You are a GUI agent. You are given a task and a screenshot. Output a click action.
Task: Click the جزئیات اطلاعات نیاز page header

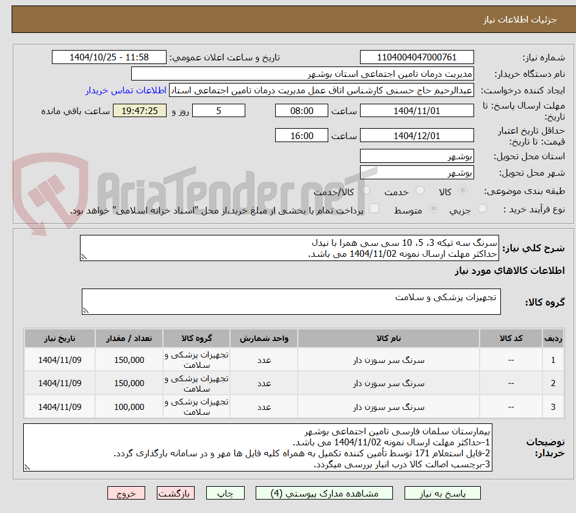click(520, 20)
